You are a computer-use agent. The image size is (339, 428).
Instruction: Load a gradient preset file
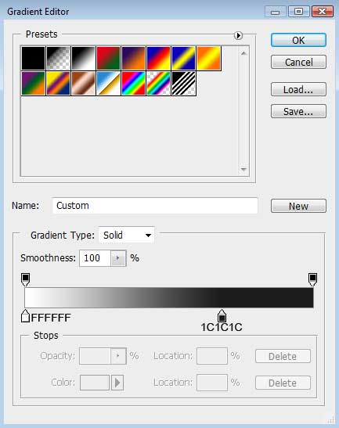(298, 89)
